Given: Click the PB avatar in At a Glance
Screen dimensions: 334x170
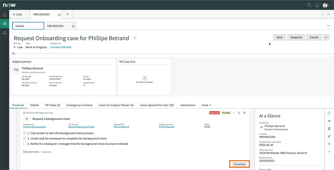Looking at the screenshot, I should [261, 127].
